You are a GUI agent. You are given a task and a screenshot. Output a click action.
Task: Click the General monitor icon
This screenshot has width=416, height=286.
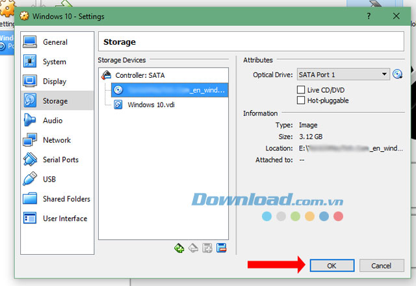coord(30,42)
